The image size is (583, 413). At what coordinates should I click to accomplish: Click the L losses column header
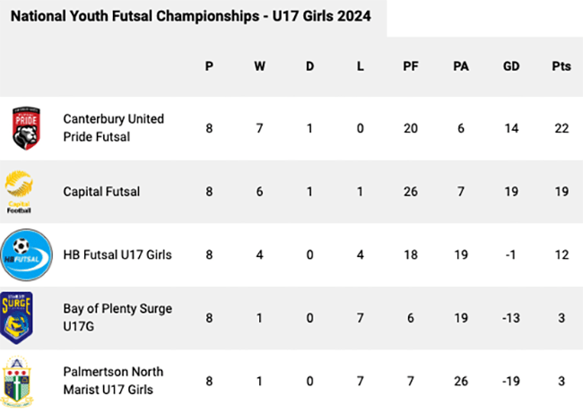(x=360, y=66)
